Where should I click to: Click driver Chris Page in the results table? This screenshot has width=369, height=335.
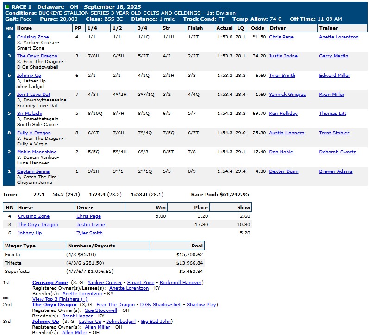[x=281, y=37]
